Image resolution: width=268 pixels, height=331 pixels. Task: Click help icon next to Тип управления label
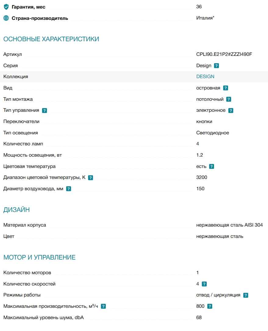coord(45,111)
